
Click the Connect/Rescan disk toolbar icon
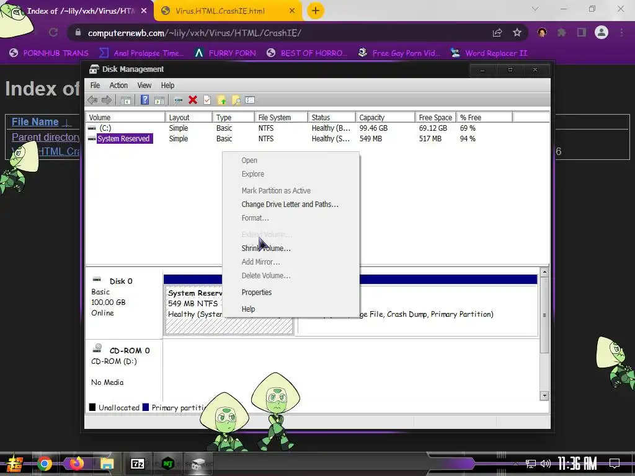pyautogui.click(x=178, y=100)
